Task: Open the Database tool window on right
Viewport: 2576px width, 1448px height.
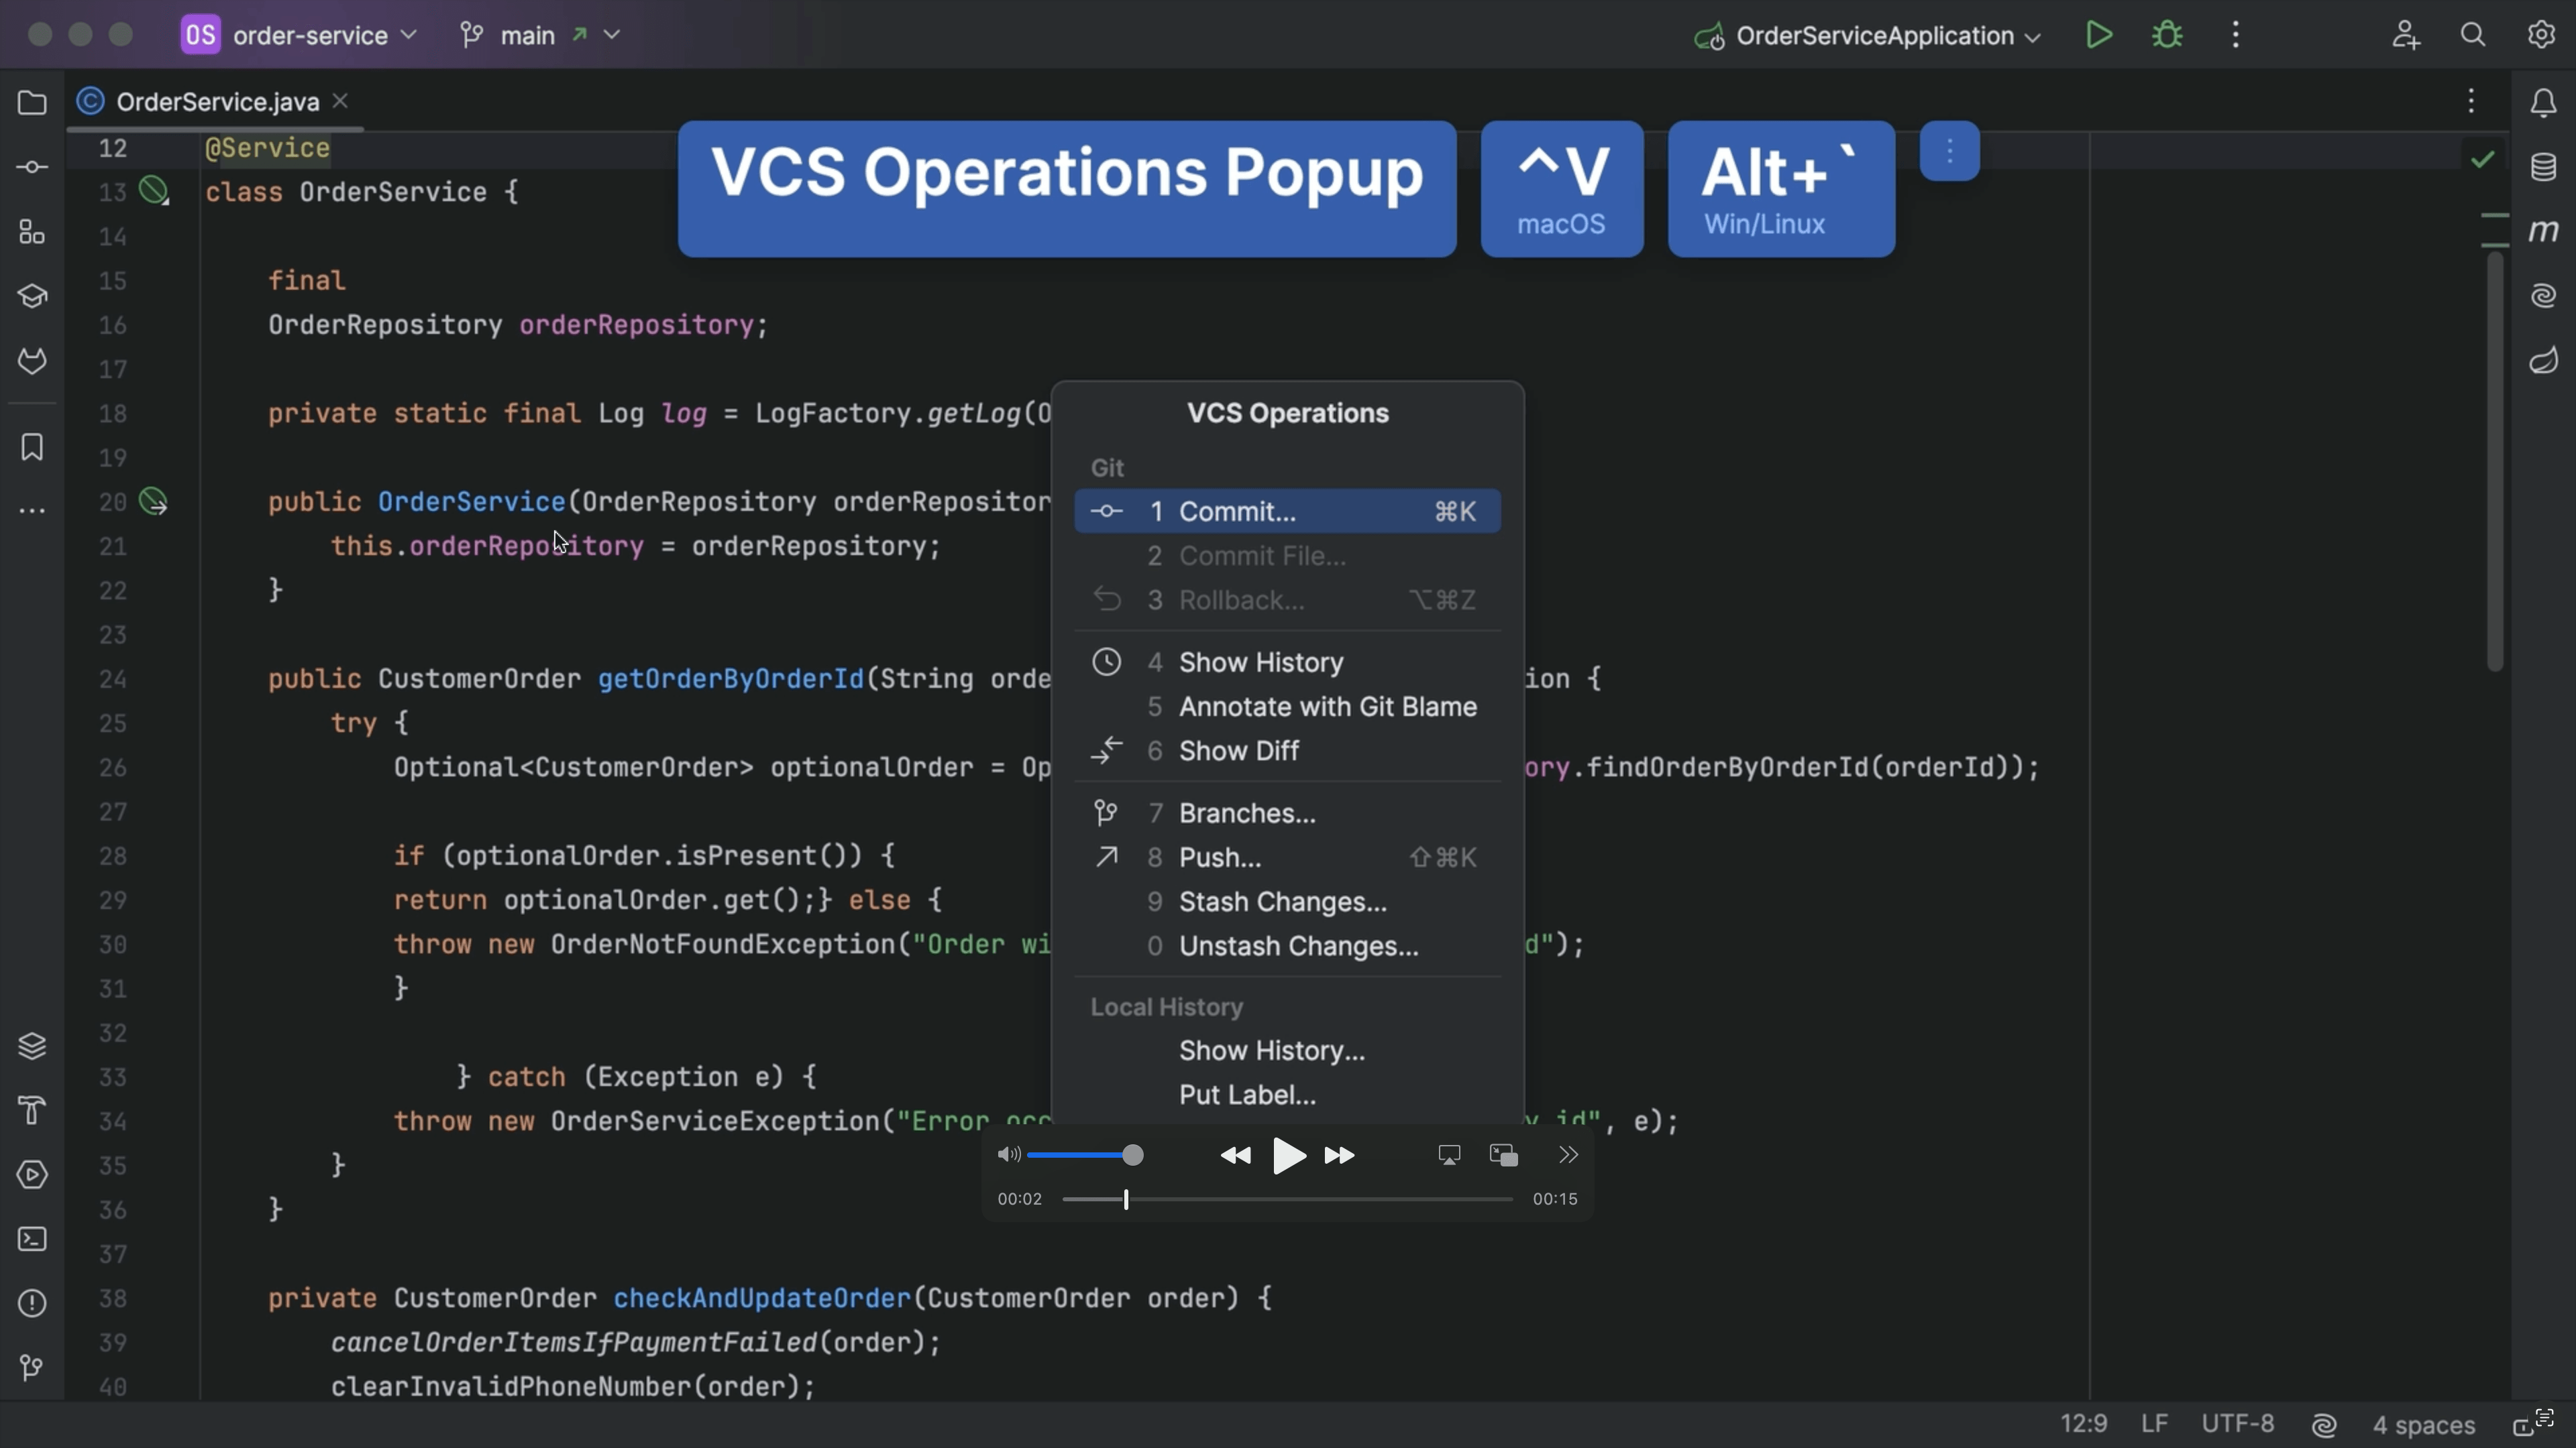Action: (x=2543, y=167)
